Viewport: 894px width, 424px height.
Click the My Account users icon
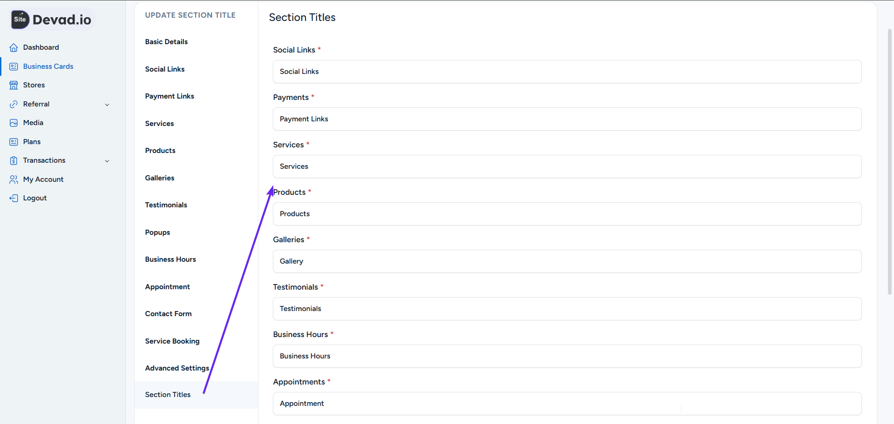point(14,179)
